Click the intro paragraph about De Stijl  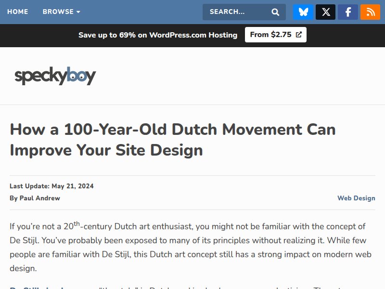point(188,247)
